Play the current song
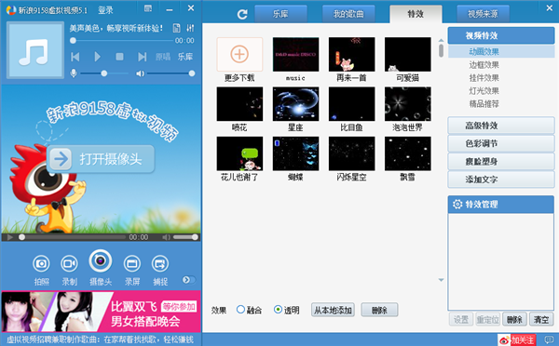The height and width of the screenshot is (346, 559). point(97,57)
